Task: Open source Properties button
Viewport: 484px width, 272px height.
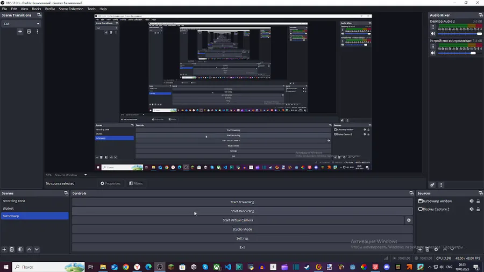Action: click(110, 183)
